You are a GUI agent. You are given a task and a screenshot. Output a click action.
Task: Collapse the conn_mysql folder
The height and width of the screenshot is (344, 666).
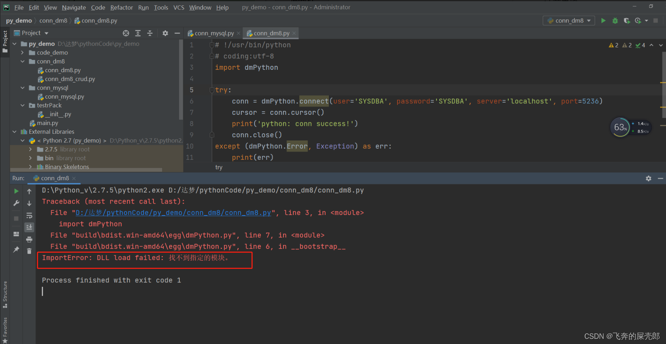pyautogui.click(x=22, y=88)
